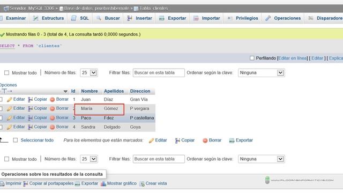This screenshot has height=193, width=343.
Task: Click the Imprimir link
Action: [13, 183]
